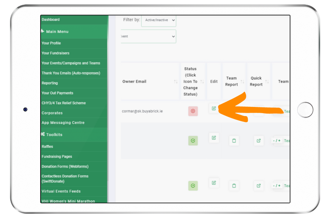Viewport: 329px width, 219px height.
Task: Click the Toolkits gears icon
Action: [x=43, y=134]
